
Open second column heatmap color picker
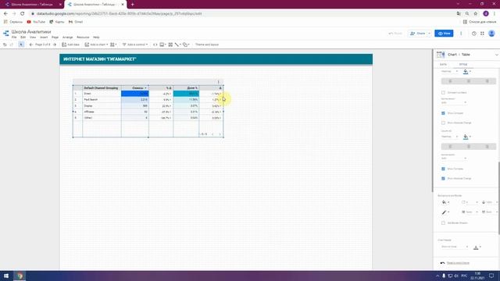pos(466,137)
